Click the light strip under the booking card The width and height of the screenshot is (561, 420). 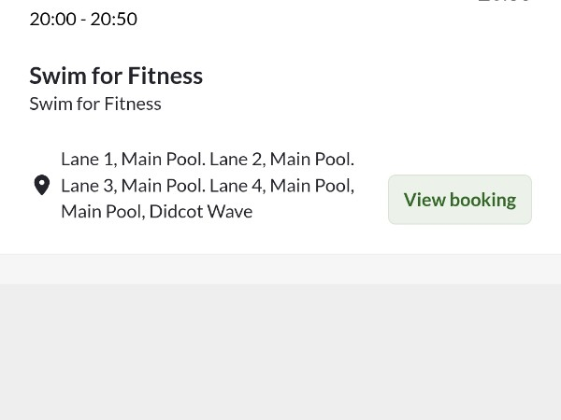click(x=280, y=269)
